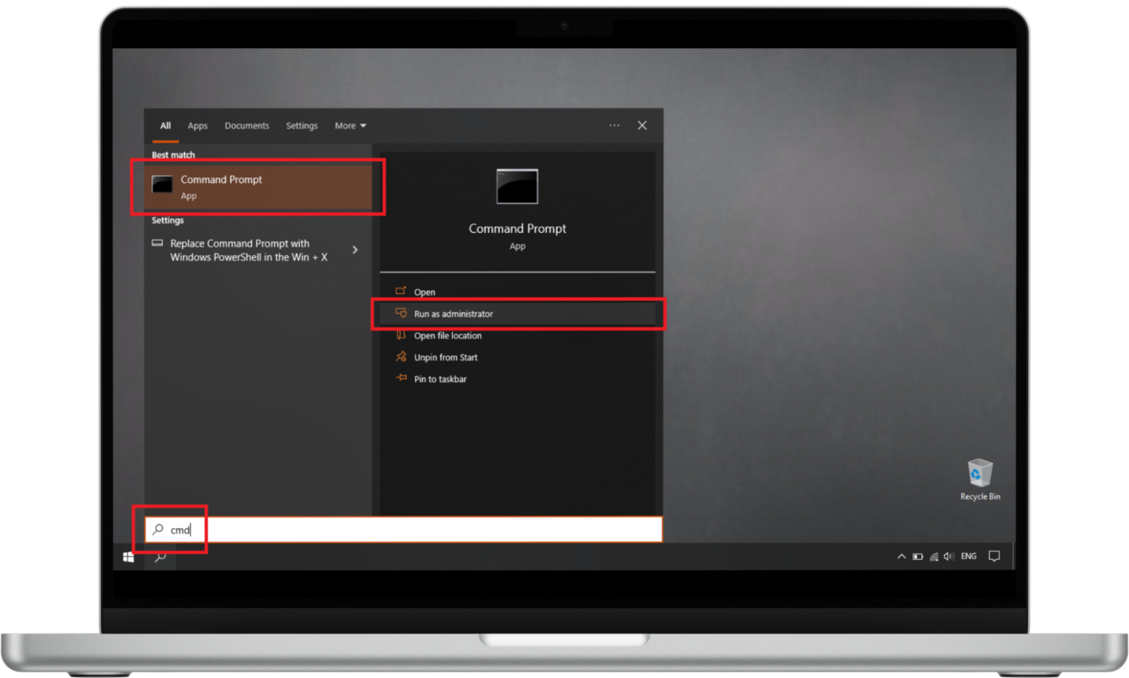The image size is (1129, 678).
Task: Click the Command Prompt icon in results
Action: 162,184
